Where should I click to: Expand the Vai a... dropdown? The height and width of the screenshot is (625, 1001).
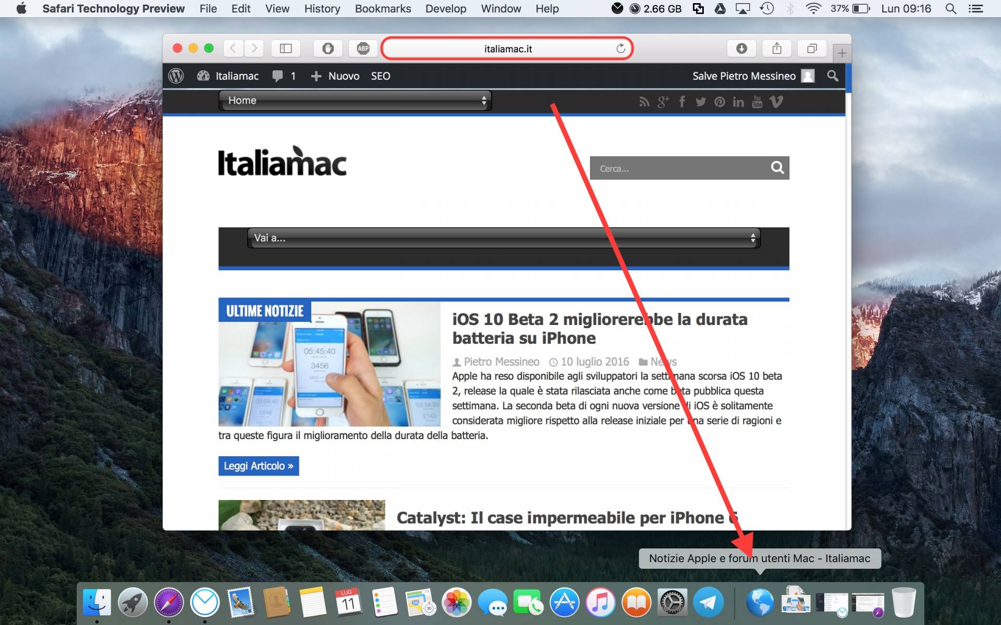(x=504, y=238)
